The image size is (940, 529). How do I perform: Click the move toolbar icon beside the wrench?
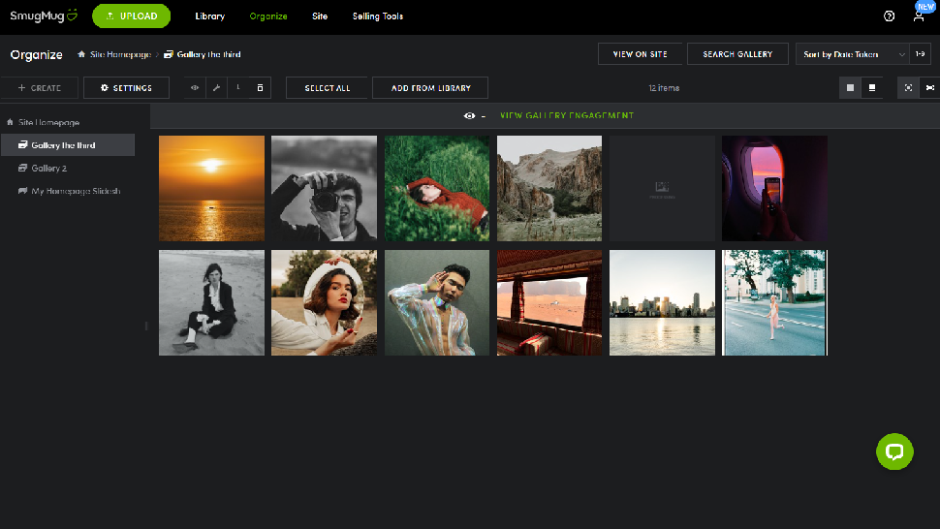click(x=238, y=88)
